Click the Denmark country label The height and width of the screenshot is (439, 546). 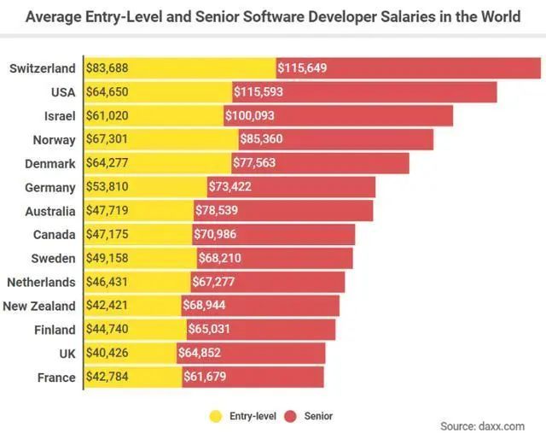pyautogui.click(x=50, y=163)
